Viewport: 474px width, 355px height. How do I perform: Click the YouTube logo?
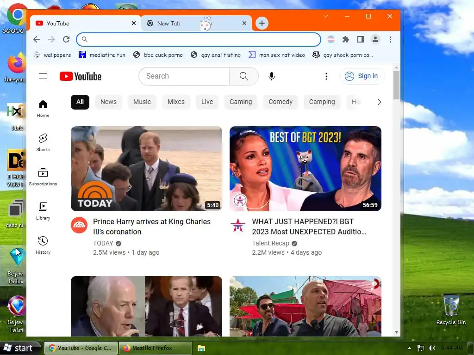tap(81, 76)
